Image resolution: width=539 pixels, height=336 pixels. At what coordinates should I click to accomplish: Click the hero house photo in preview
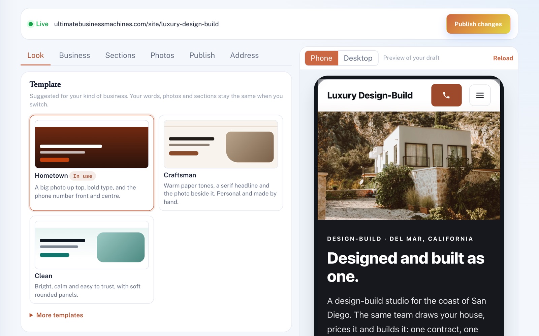click(409, 166)
